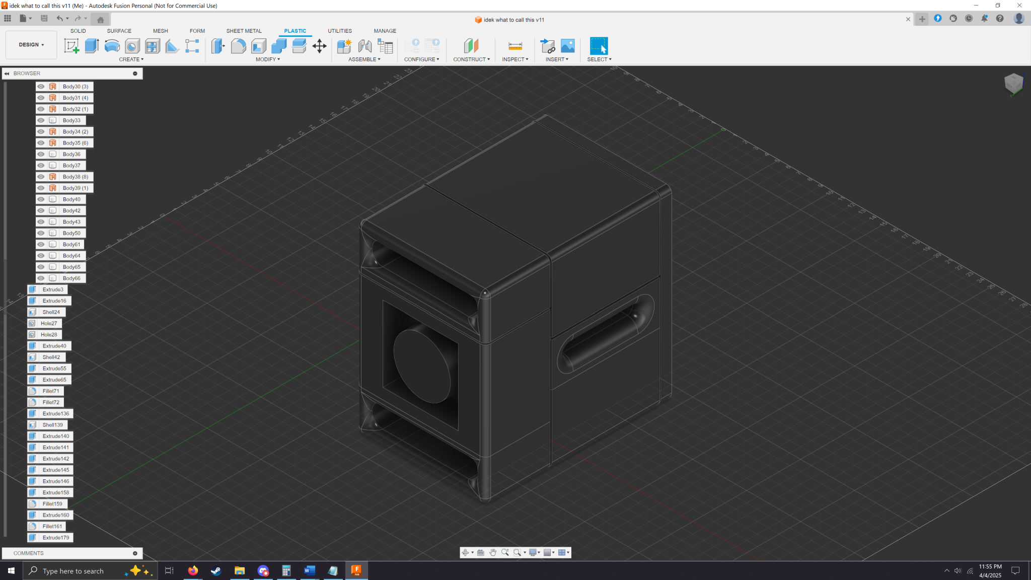Click the Save button in quick access bar
Image resolution: width=1031 pixels, height=580 pixels.
point(44,19)
